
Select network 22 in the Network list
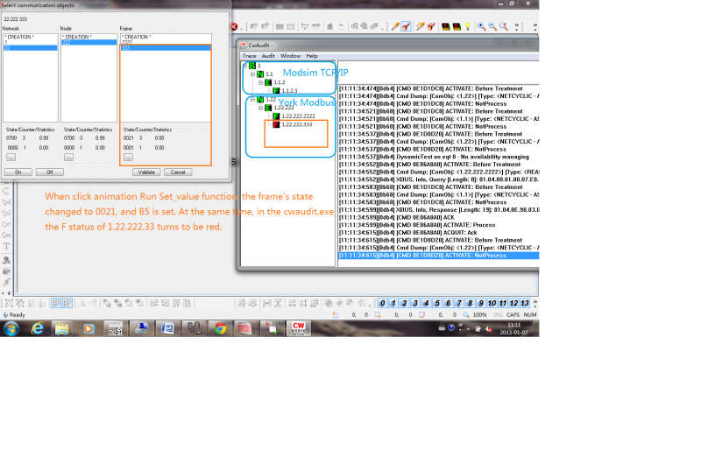point(31,48)
